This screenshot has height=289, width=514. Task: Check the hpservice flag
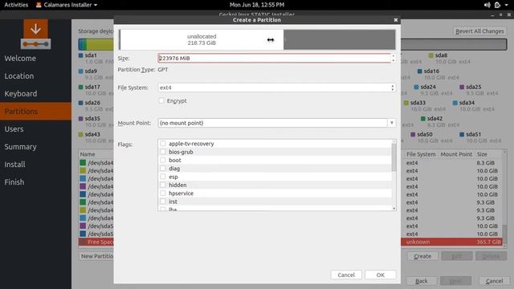click(163, 193)
